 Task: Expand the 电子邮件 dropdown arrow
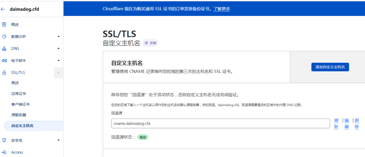[x=58, y=61]
